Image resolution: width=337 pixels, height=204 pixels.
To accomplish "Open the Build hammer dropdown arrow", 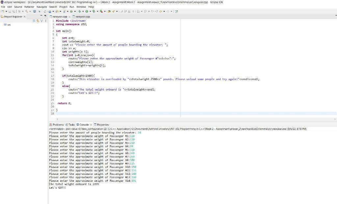I will pos(30,11).
